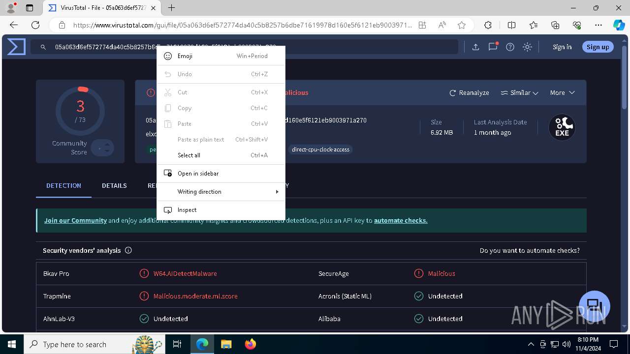630x354 pixels.
Task: Show hidden system tray icons chevron
Action: [x=531, y=344]
